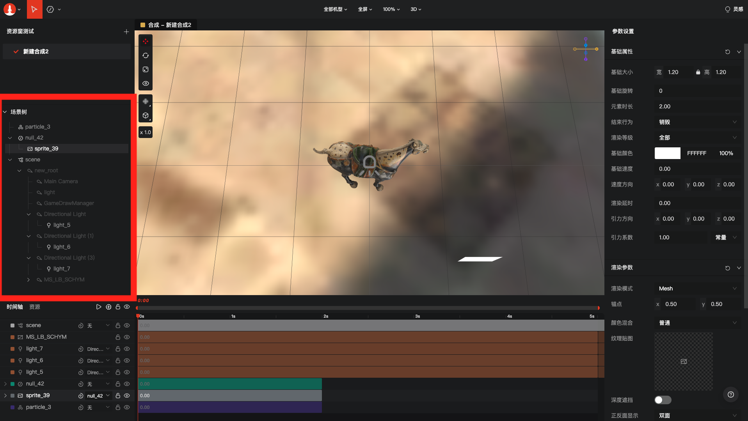The height and width of the screenshot is (421, 748).
Task: Click the texture image placeholder
Action: click(x=684, y=361)
